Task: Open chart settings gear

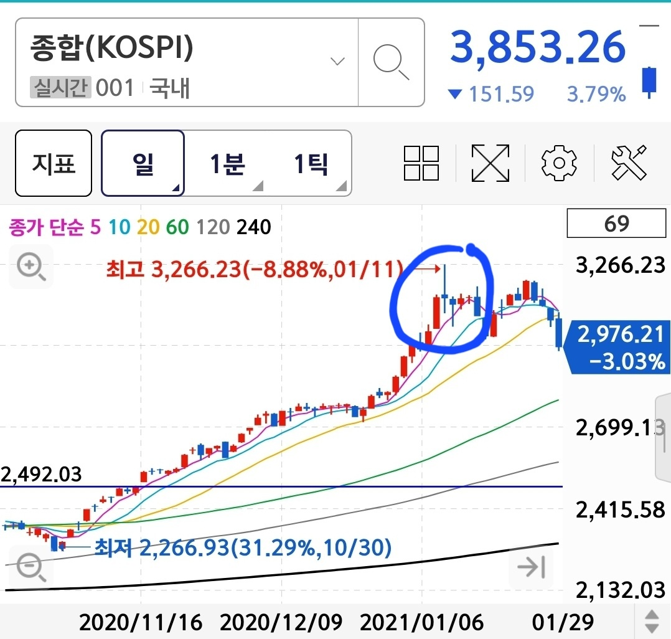Action: 559,163
